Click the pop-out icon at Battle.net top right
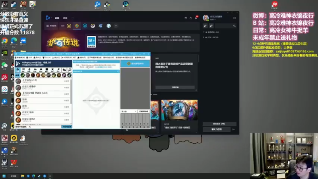Screen dimensions: 318x179 tap(235, 18)
